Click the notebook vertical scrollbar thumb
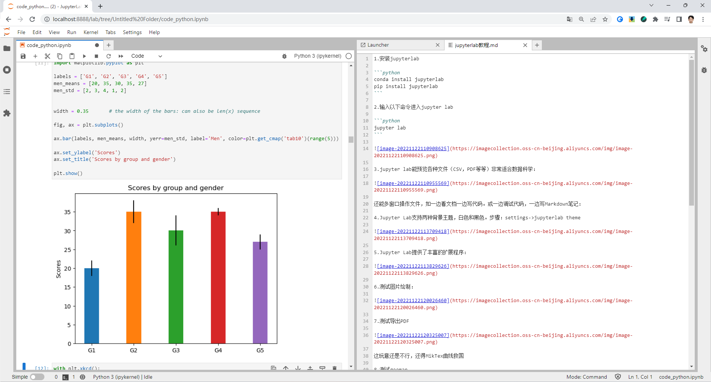The image size is (711, 382). 351,140
